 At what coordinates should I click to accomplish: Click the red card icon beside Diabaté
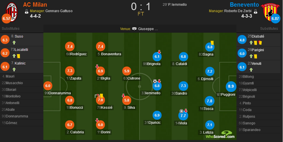(x=260, y=43)
